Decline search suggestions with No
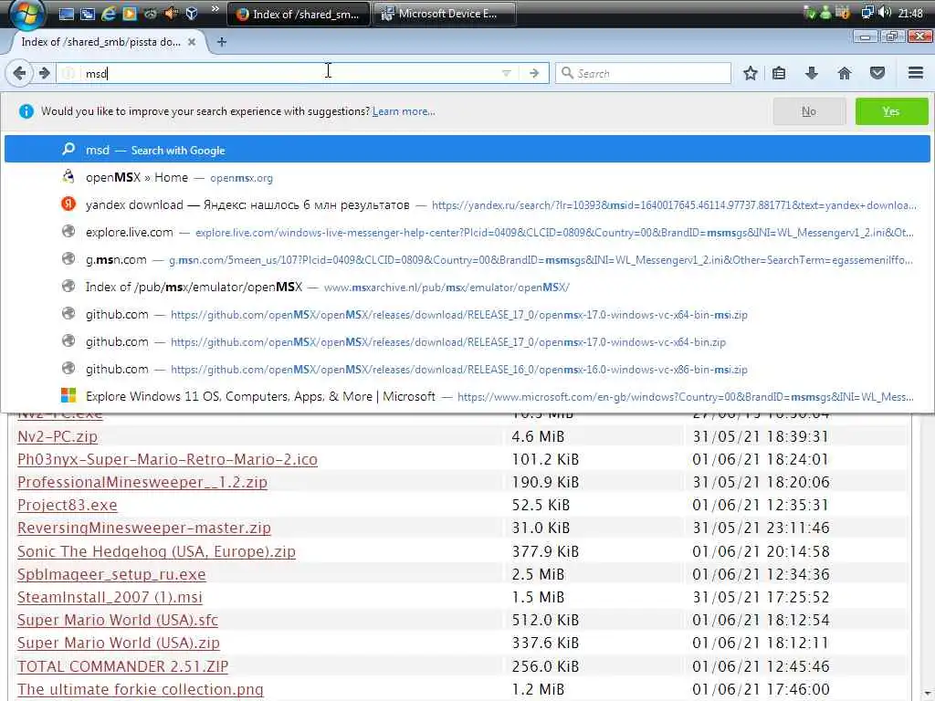 click(x=809, y=111)
